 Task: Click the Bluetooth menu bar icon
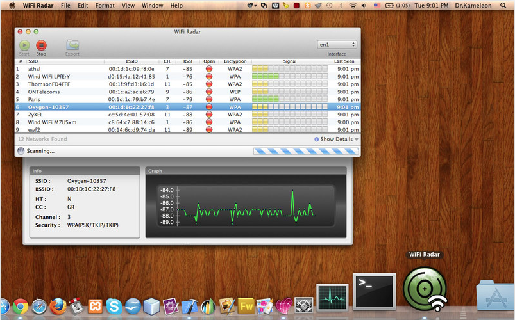click(x=341, y=6)
